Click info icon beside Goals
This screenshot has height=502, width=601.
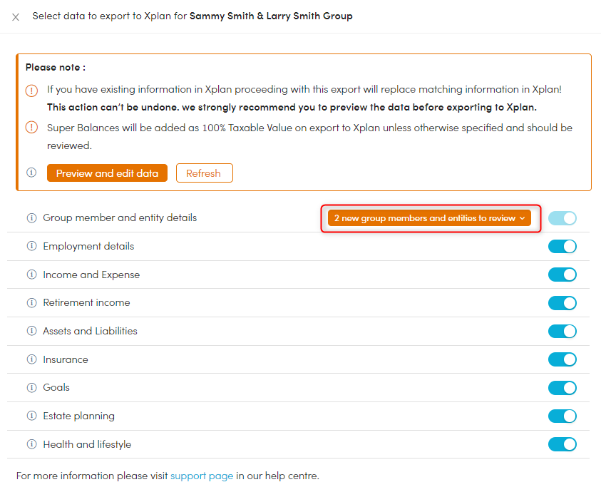[31, 387]
